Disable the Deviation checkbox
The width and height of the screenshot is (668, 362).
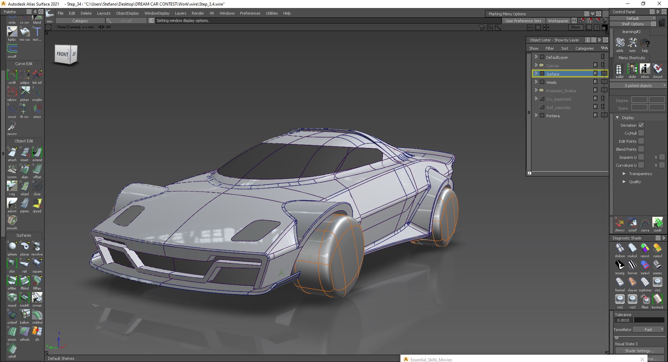coord(641,125)
